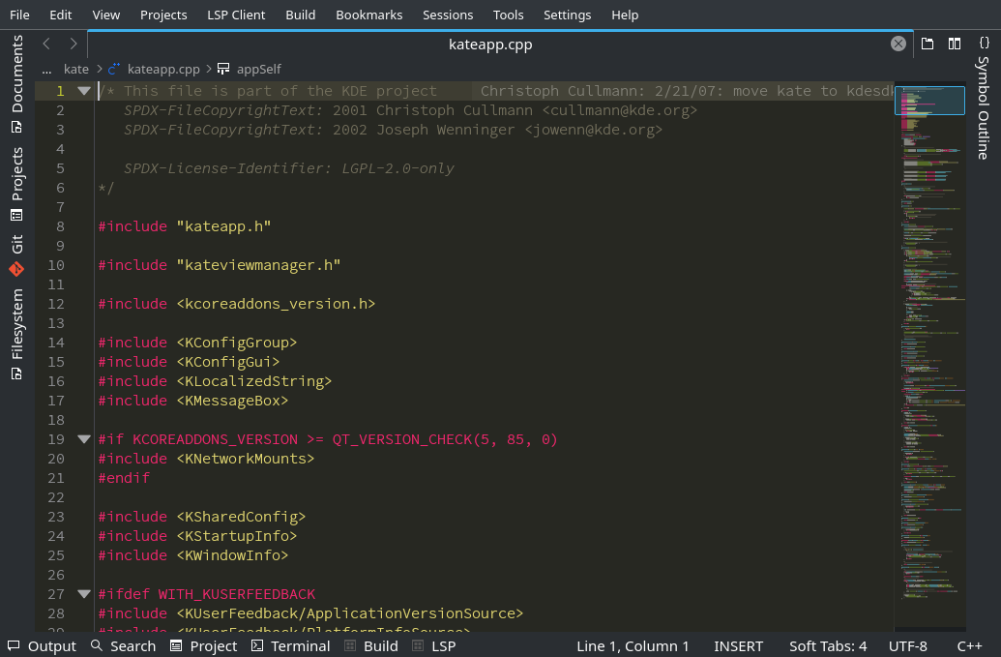
Task: Open the Soft Tabs: 4 indentation dropdown
Action: (827, 646)
